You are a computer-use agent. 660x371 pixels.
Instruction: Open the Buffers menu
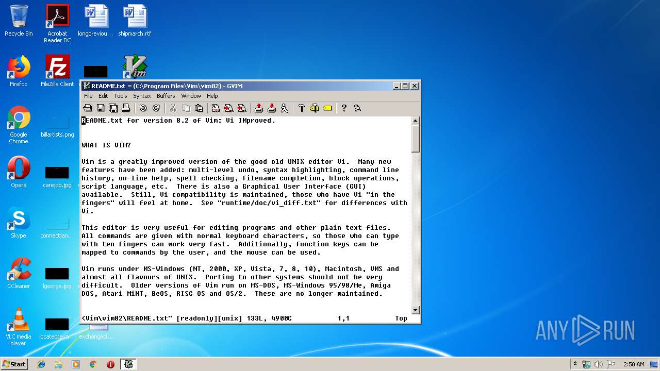pyautogui.click(x=166, y=96)
